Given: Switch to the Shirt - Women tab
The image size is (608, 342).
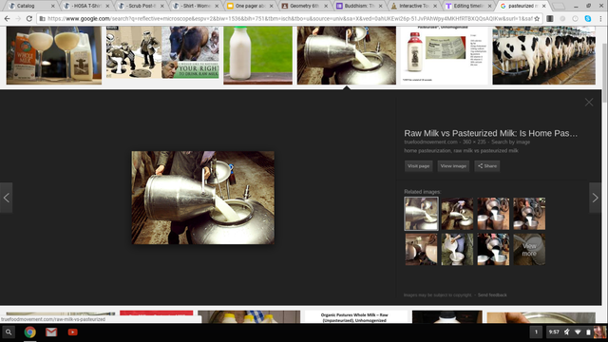Looking at the screenshot, I should (x=196, y=6).
